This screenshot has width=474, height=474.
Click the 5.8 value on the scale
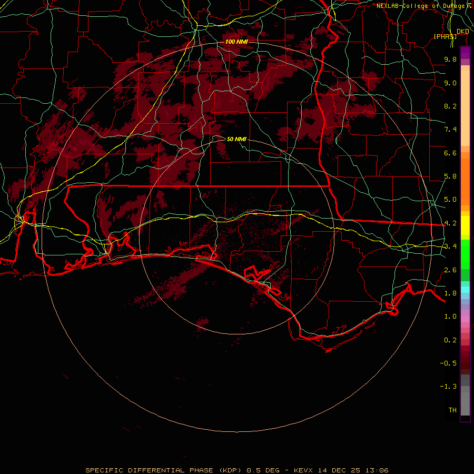450,176
